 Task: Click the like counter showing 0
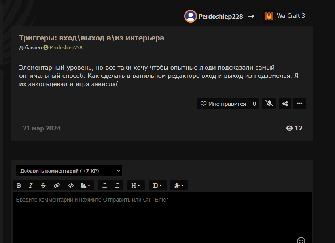coord(254,104)
